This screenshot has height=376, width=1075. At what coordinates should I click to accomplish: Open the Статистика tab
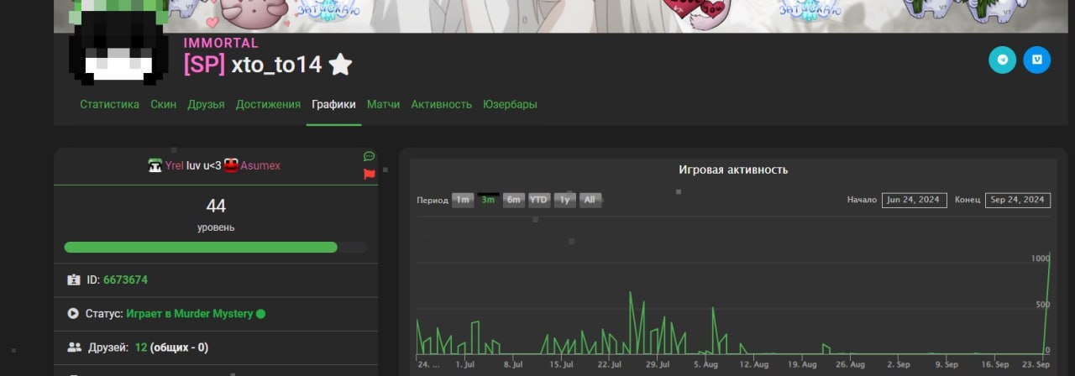tap(109, 104)
